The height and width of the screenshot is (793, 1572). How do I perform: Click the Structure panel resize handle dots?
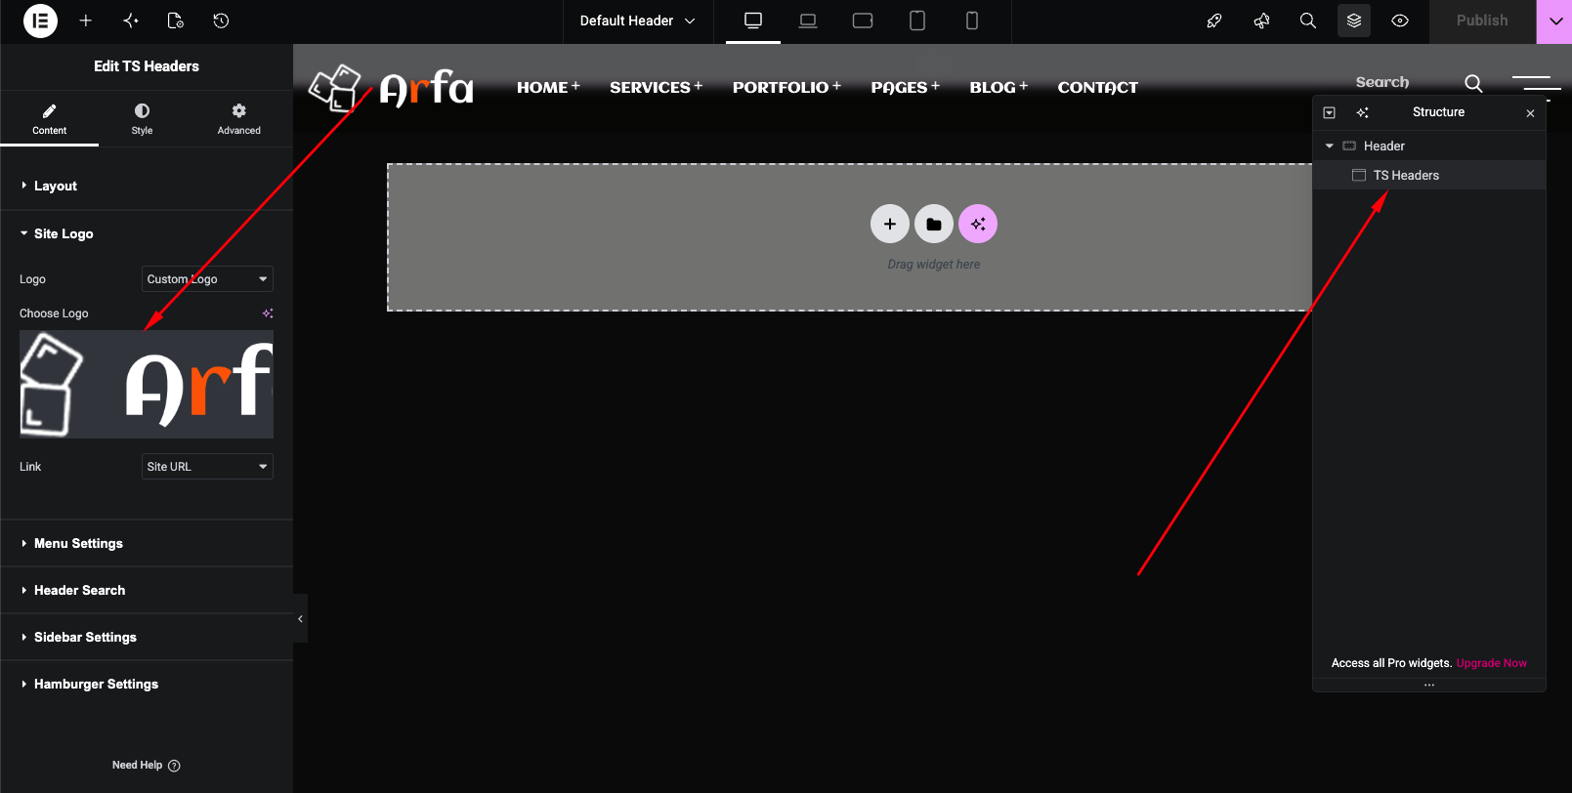click(1429, 686)
